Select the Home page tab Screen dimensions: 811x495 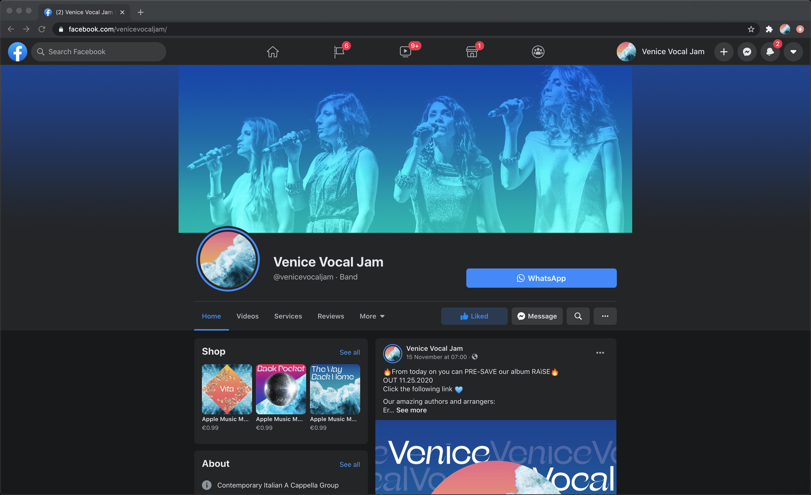(211, 316)
